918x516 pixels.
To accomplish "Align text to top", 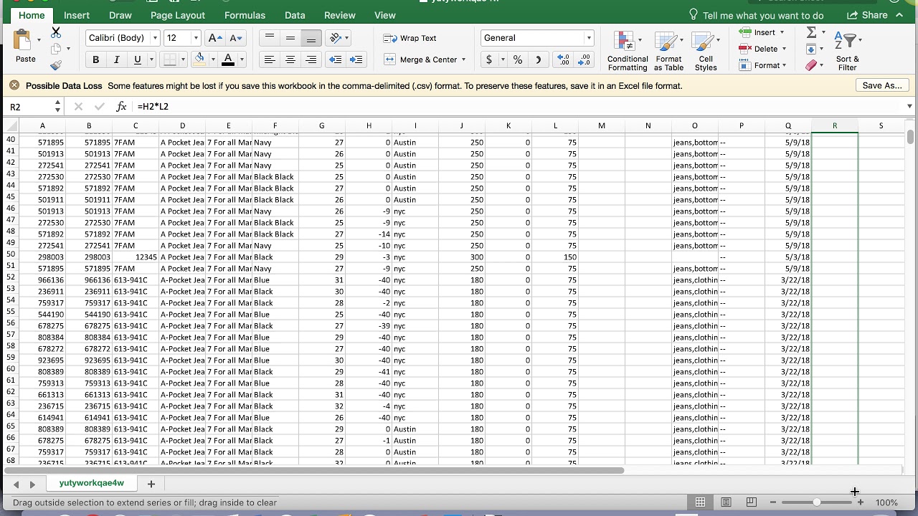I will [270, 38].
